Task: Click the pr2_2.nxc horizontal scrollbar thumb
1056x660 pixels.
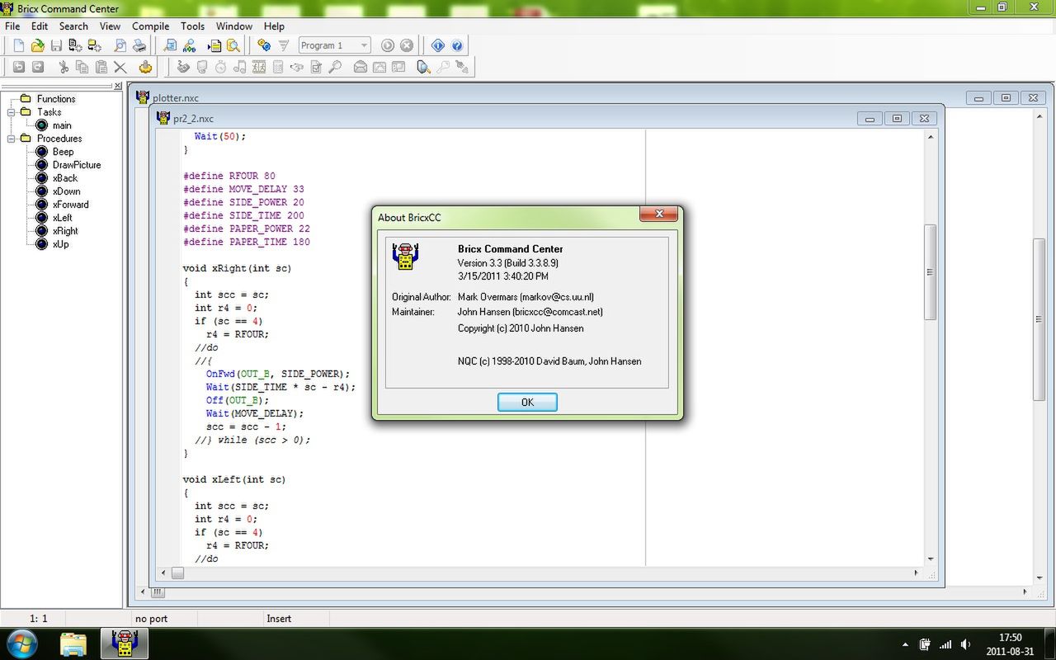Action: [x=177, y=573]
